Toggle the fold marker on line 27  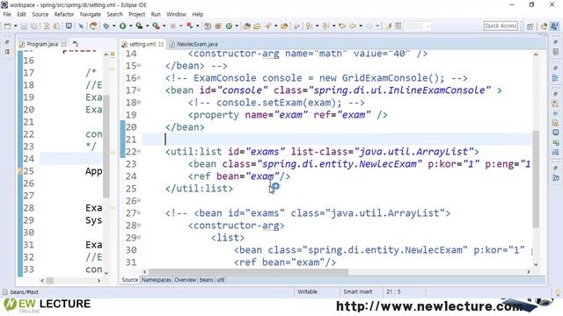pos(139,212)
